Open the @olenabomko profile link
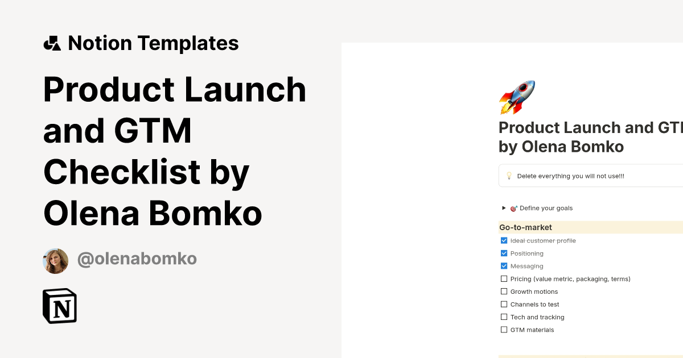This screenshot has height=358, width=683. [x=137, y=259]
